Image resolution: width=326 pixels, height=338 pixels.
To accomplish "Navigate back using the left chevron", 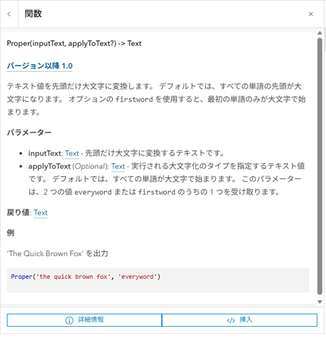I will point(8,14).
